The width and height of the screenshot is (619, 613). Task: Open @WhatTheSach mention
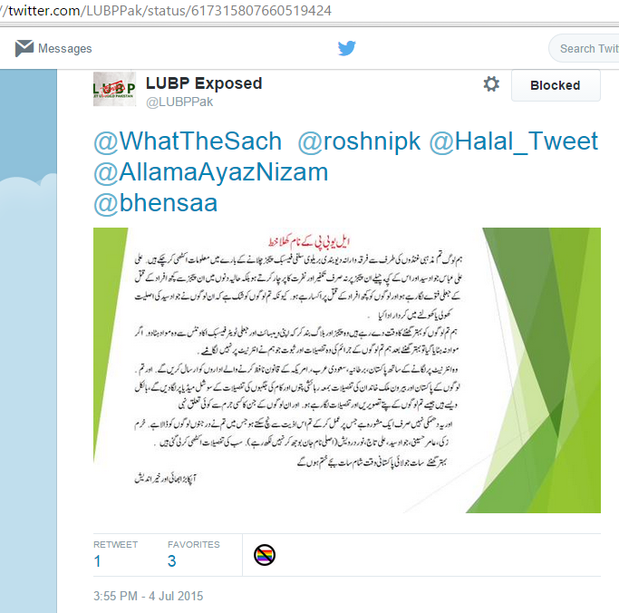coord(188,141)
